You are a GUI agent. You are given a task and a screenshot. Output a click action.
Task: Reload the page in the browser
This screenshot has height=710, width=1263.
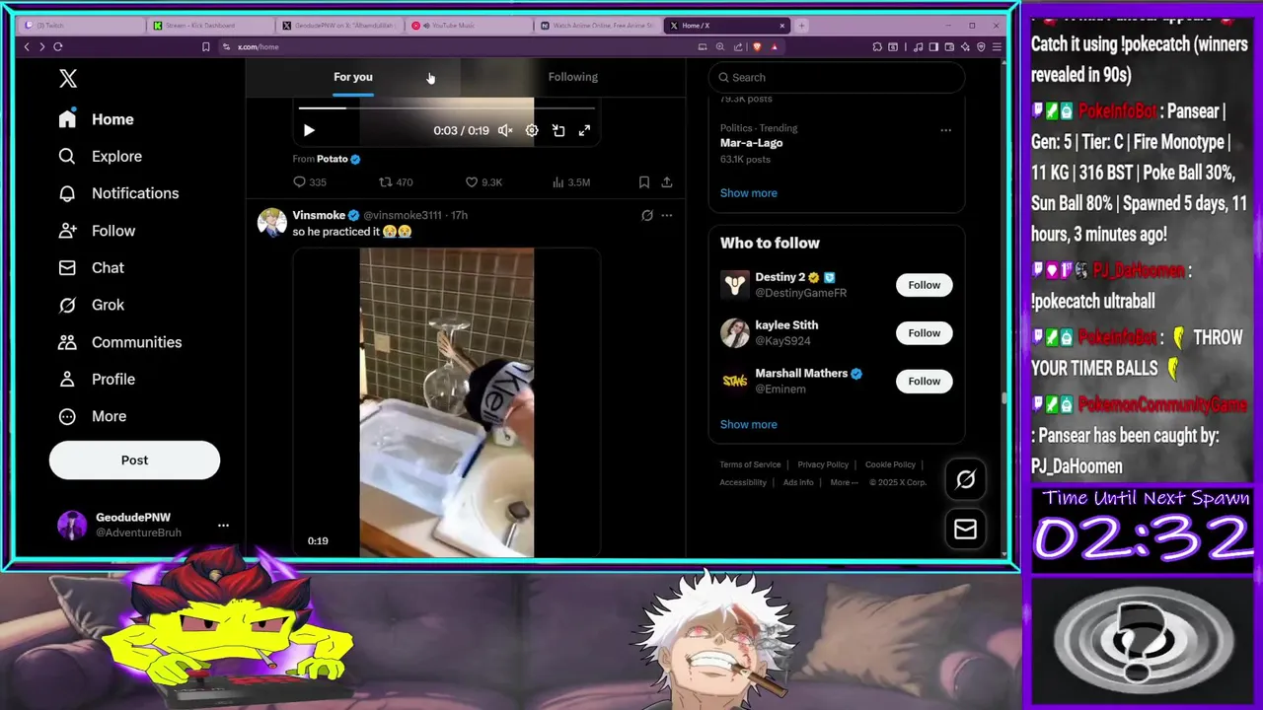tap(58, 46)
